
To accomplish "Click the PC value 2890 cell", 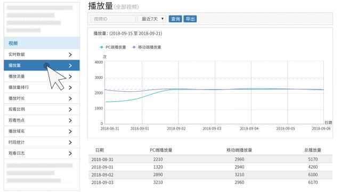I will (x=158, y=174).
